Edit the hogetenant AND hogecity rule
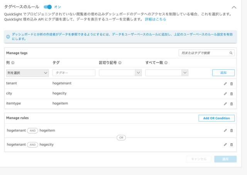Viewport: 247px width, 175px height. coord(225,145)
